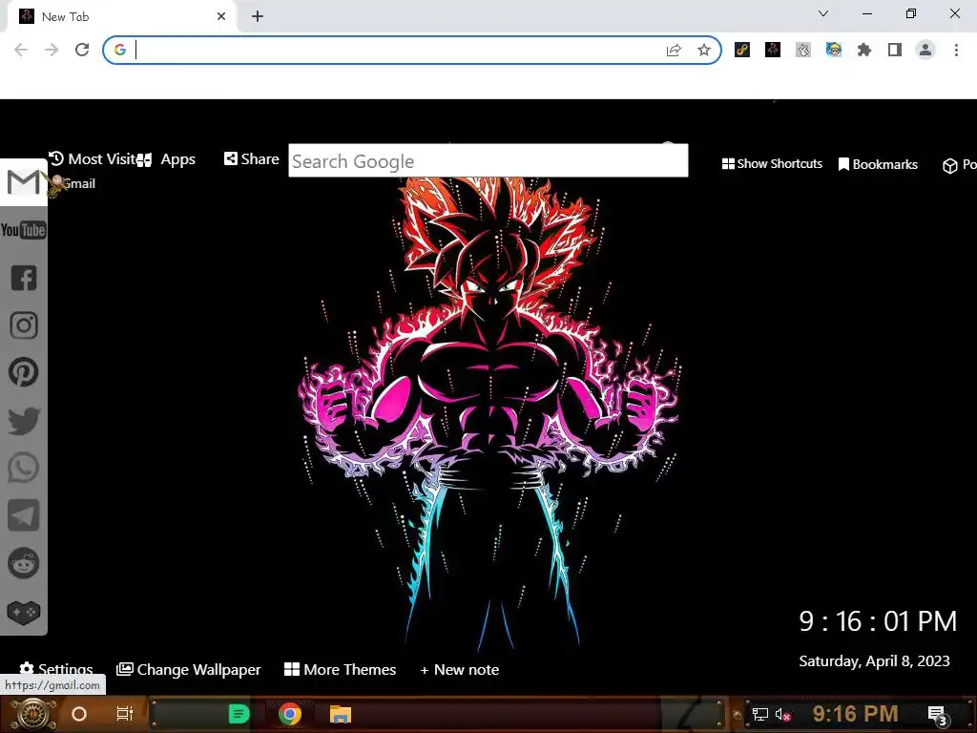Open the Chrome profile avatar

925,50
